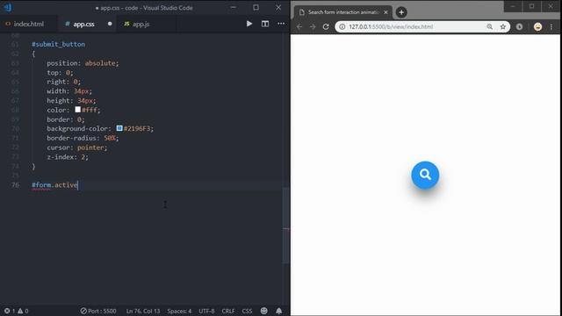Viewport: 562px width, 316px height.
Task: Click the 'z-index: 2;' line
Action: [68, 157]
